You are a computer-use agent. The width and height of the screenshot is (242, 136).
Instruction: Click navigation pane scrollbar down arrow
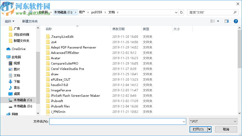[x=38, y=113]
